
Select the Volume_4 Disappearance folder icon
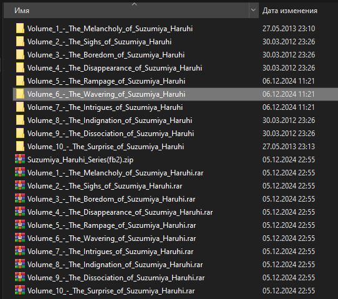tap(20, 68)
